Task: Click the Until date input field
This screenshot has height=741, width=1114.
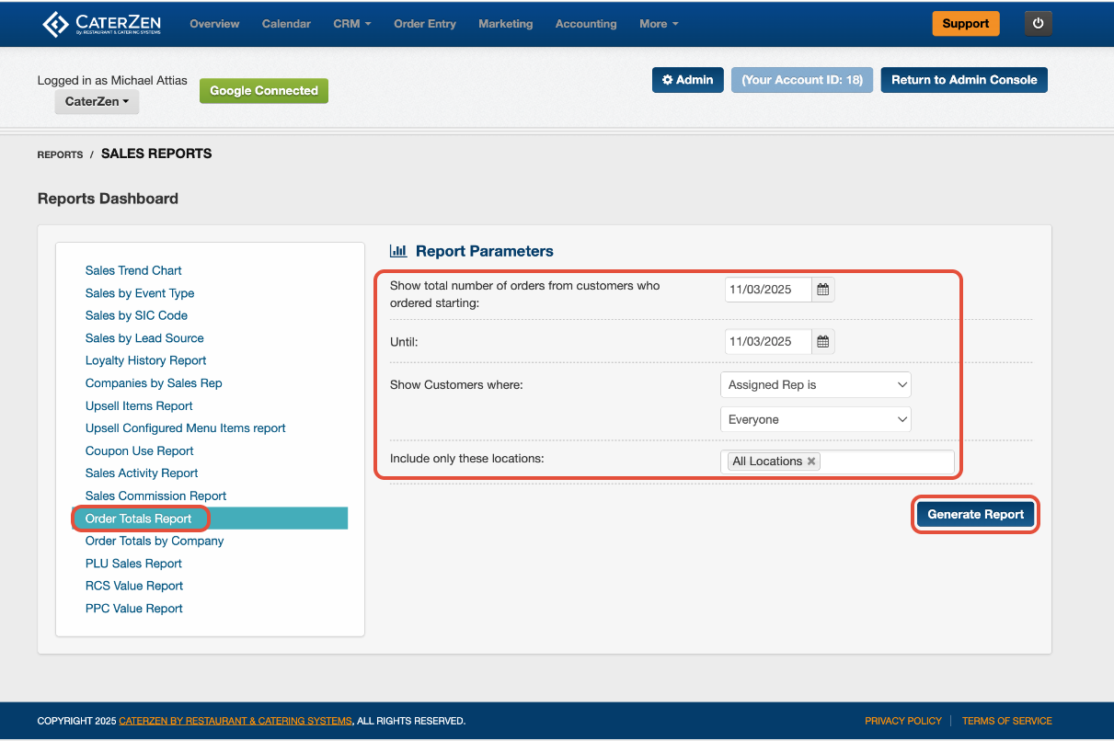Action: pos(768,341)
